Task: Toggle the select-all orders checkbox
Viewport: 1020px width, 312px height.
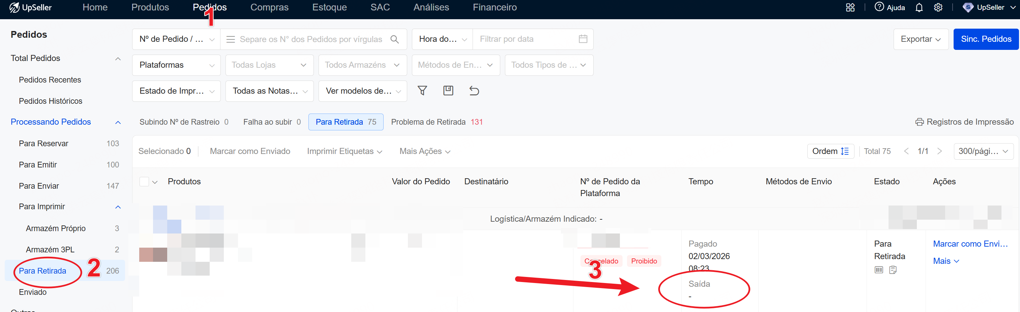Action: click(144, 181)
